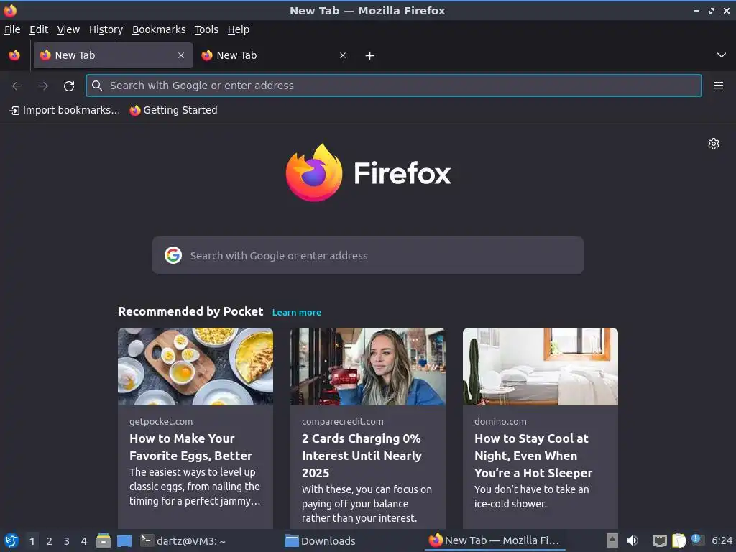This screenshot has height=552, width=736.
Task: Switch to workspace 2
Action: [x=50, y=541]
